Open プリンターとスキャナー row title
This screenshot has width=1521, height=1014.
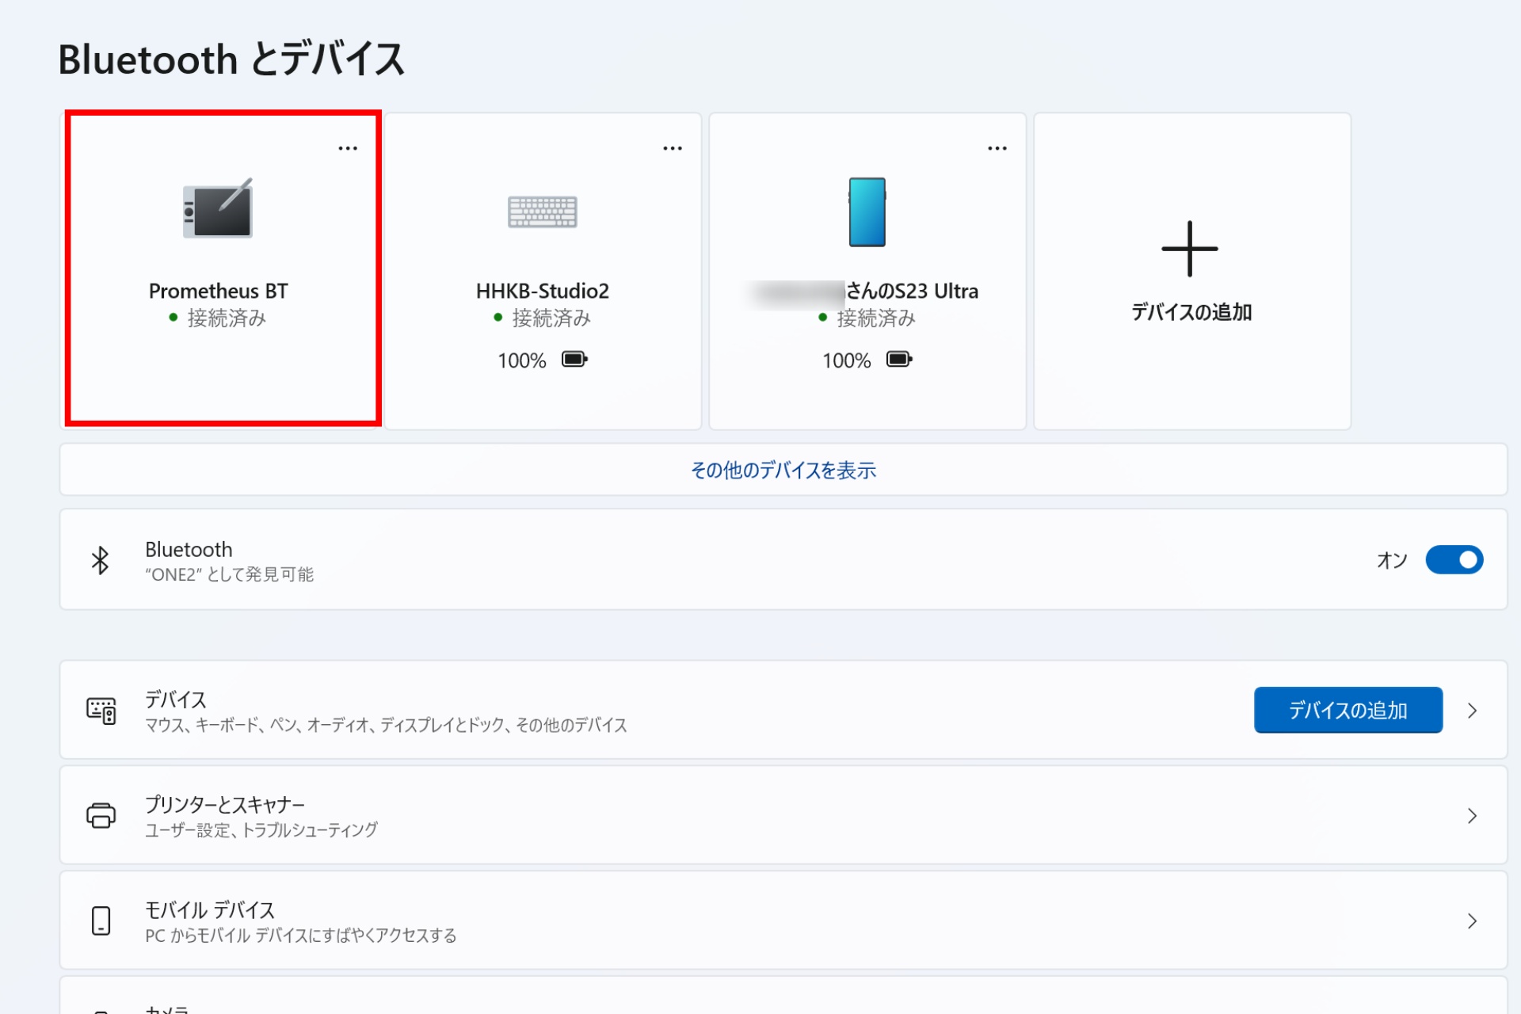(224, 805)
